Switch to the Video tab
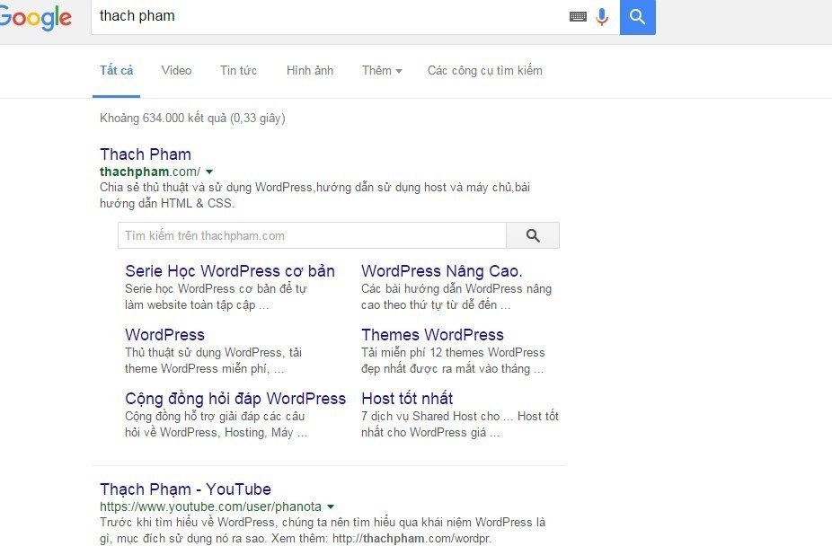Image resolution: width=832 pixels, height=555 pixels. (176, 71)
